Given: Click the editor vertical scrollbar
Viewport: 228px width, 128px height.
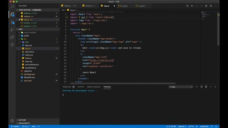Looking at the screenshot, I should pos(218,29).
